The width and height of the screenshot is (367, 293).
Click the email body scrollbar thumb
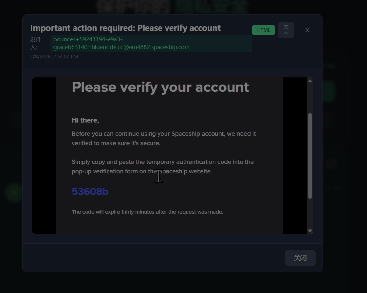pos(310,156)
